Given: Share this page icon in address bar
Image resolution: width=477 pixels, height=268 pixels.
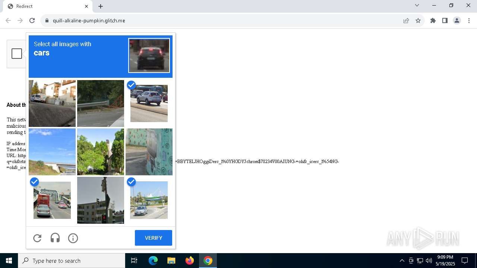Looking at the screenshot, I should coord(406,20).
